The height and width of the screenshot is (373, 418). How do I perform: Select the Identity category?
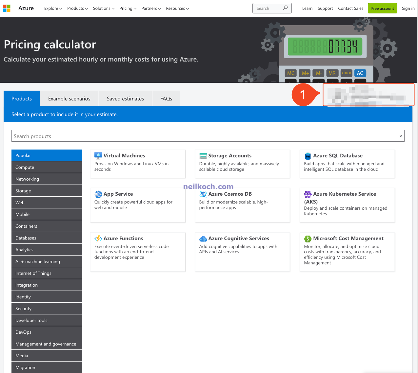pyautogui.click(x=47, y=297)
